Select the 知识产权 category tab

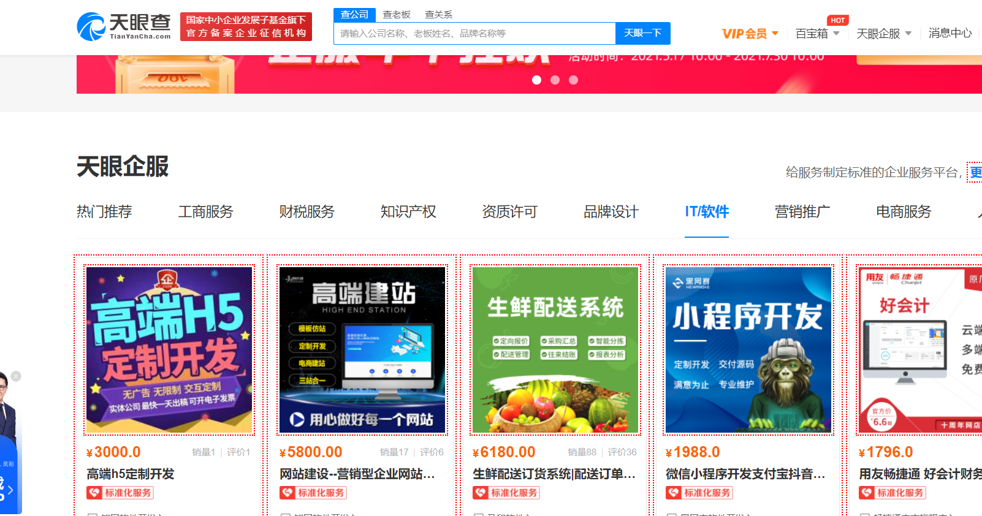(x=408, y=212)
